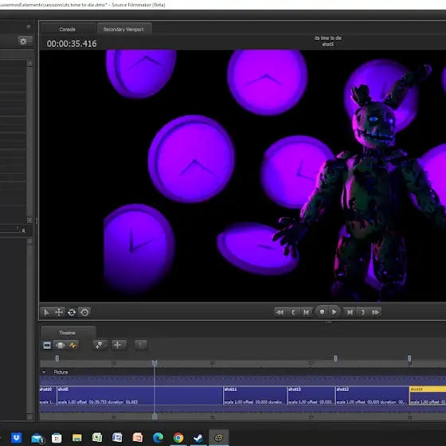The height and width of the screenshot is (446, 446).
Task: Open Dropbox from the taskbar
Action: [16, 437]
